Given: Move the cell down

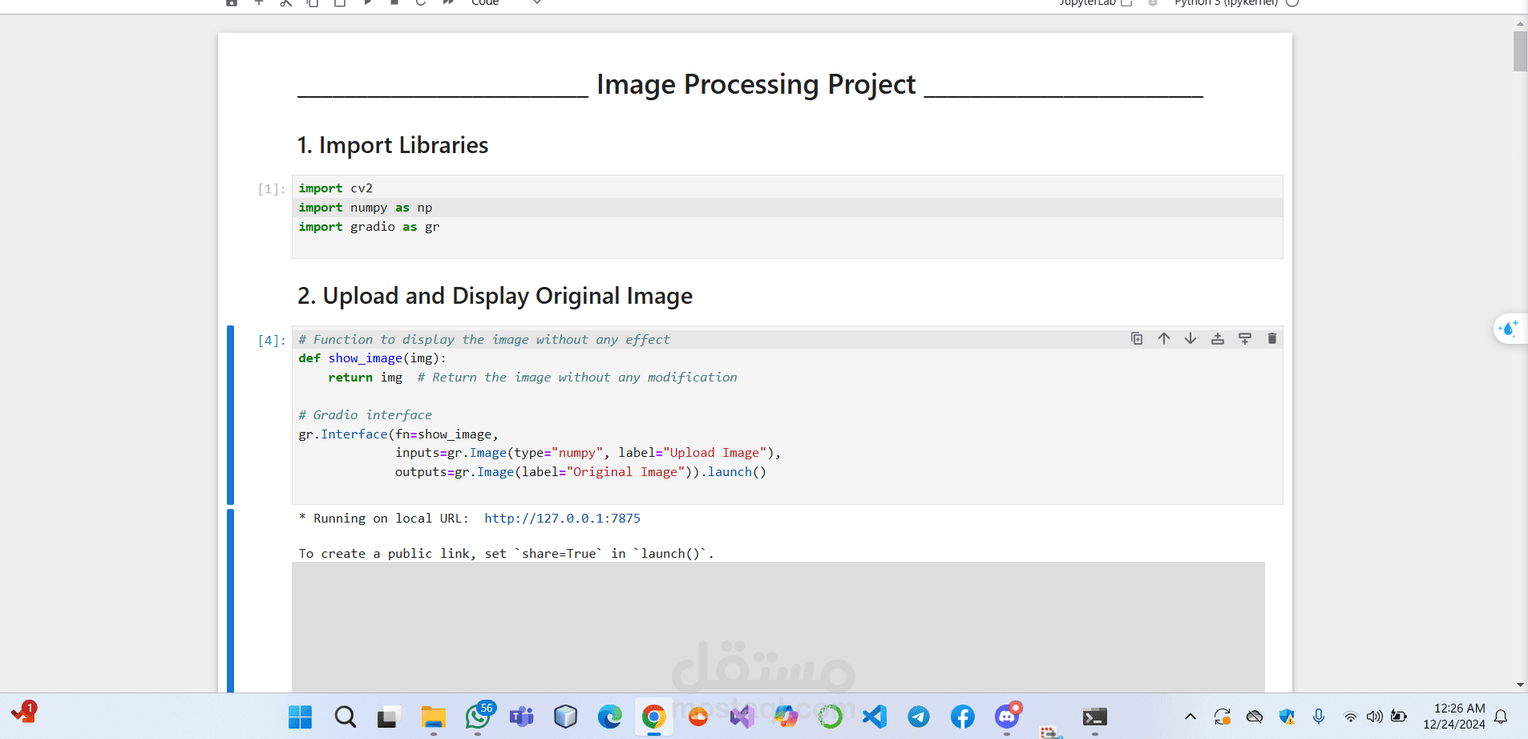Looking at the screenshot, I should [x=1190, y=338].
